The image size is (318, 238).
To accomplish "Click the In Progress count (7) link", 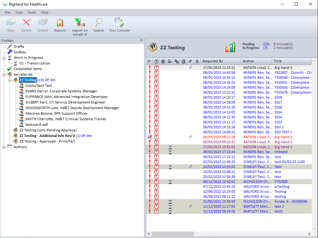I will [265, 48].
